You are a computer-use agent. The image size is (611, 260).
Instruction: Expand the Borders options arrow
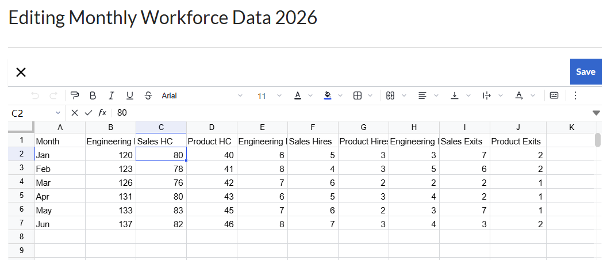(x=370, y=95)
